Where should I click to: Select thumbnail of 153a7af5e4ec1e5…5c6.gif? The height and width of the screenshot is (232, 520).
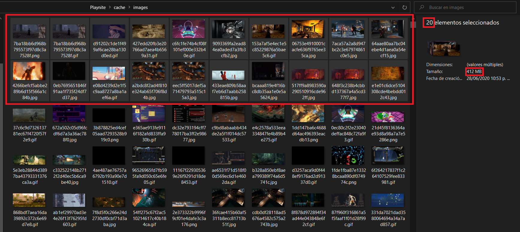coord(268,31)
